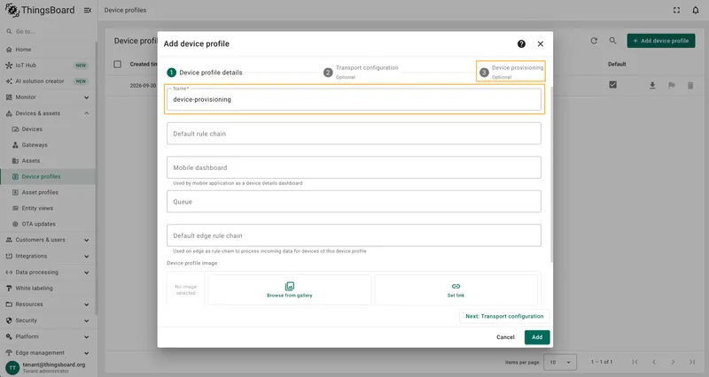709x377 pixels.
Task: Open the notifications bell
Action: click(x=696, y=10)
